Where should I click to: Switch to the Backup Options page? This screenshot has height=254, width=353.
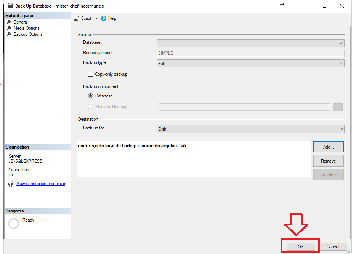pyautogui.click(x=28, y=34)
